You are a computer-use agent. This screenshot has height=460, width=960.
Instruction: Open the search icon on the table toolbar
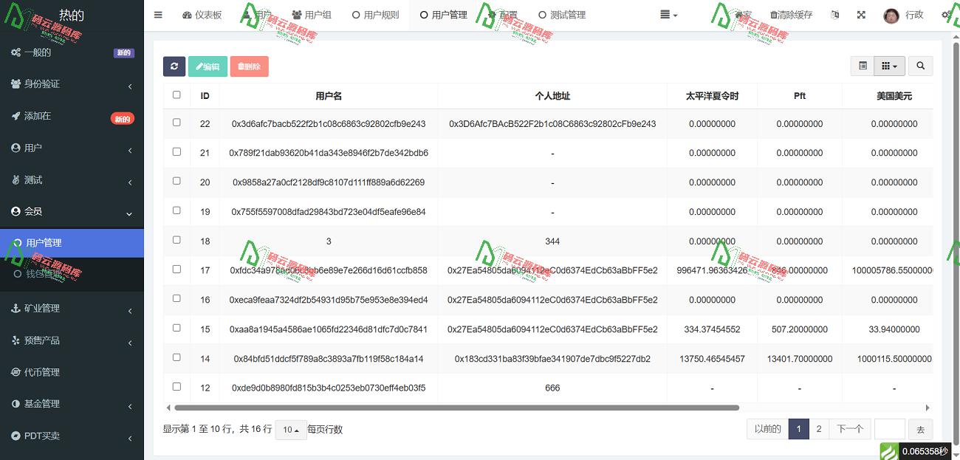click(920, 66)
